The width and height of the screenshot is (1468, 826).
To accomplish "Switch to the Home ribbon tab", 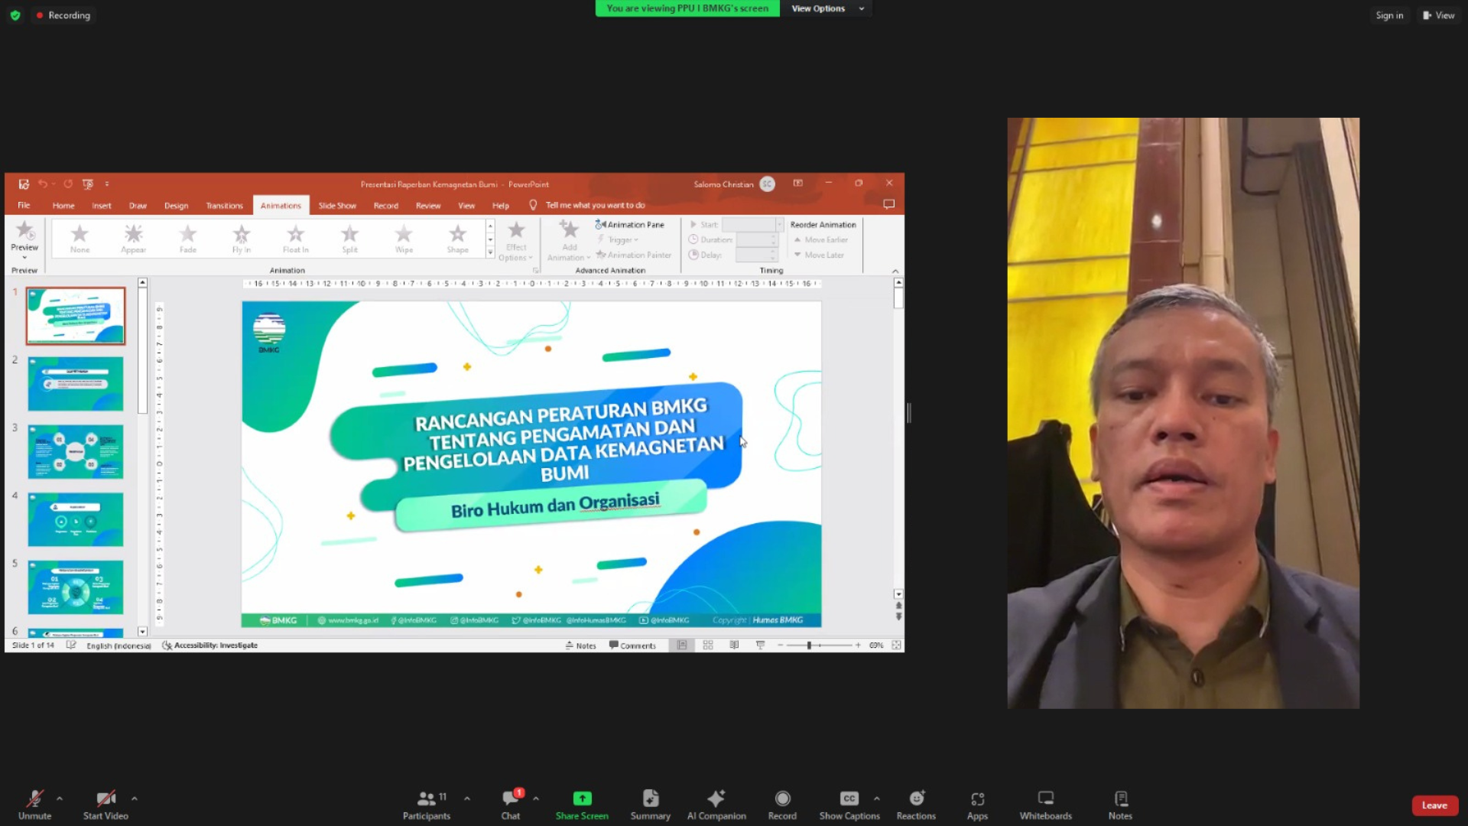I will tap(63, 206).
